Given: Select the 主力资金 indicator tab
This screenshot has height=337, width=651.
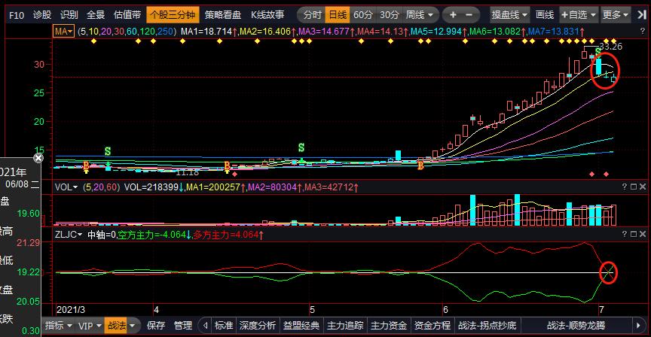Looking at the screenshot, I should [389, 326].
